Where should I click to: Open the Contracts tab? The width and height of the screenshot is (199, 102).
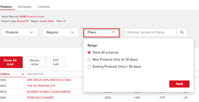[44, 7]
